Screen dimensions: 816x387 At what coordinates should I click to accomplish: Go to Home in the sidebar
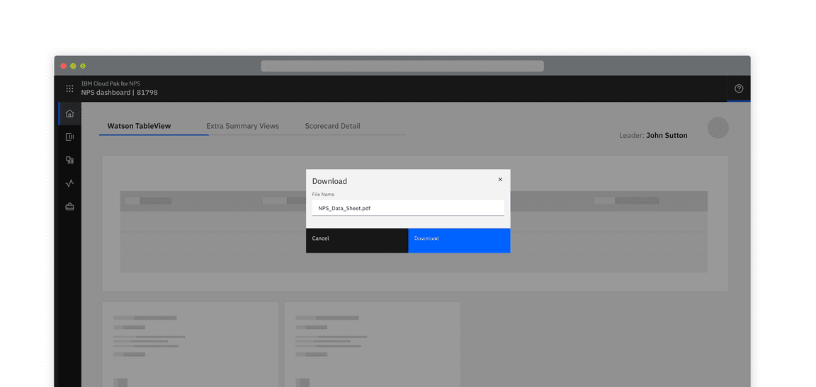click(x=69, y=114)
